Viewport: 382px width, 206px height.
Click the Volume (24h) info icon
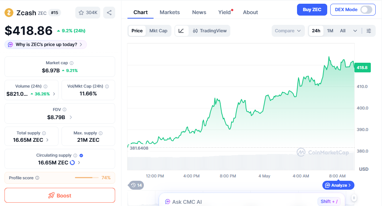[45, 86]
